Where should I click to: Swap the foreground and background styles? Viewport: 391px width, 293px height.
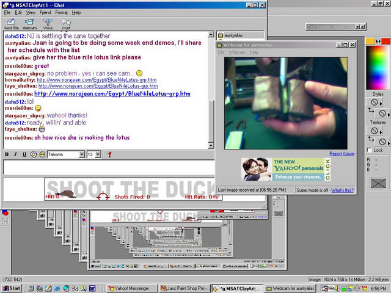coord(371,110)
